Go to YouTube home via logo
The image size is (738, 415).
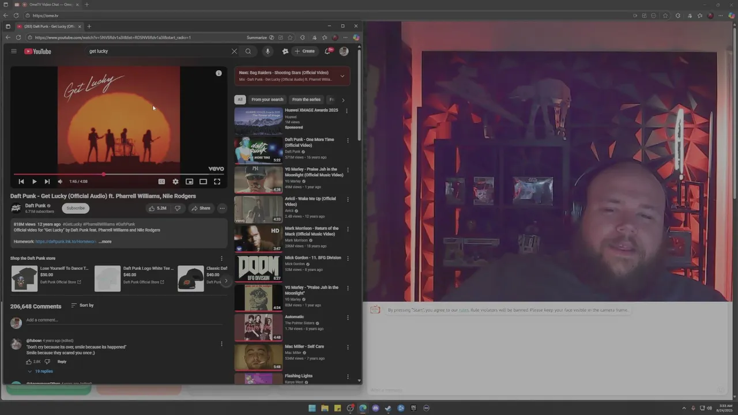click(37, 51)
